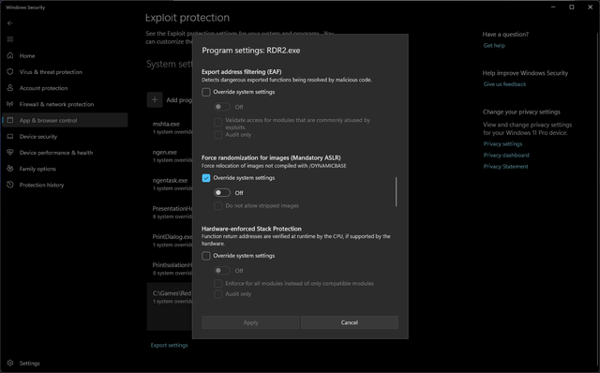
Task: Open the Give us feedback link
Action: click(x=504, y=84)
